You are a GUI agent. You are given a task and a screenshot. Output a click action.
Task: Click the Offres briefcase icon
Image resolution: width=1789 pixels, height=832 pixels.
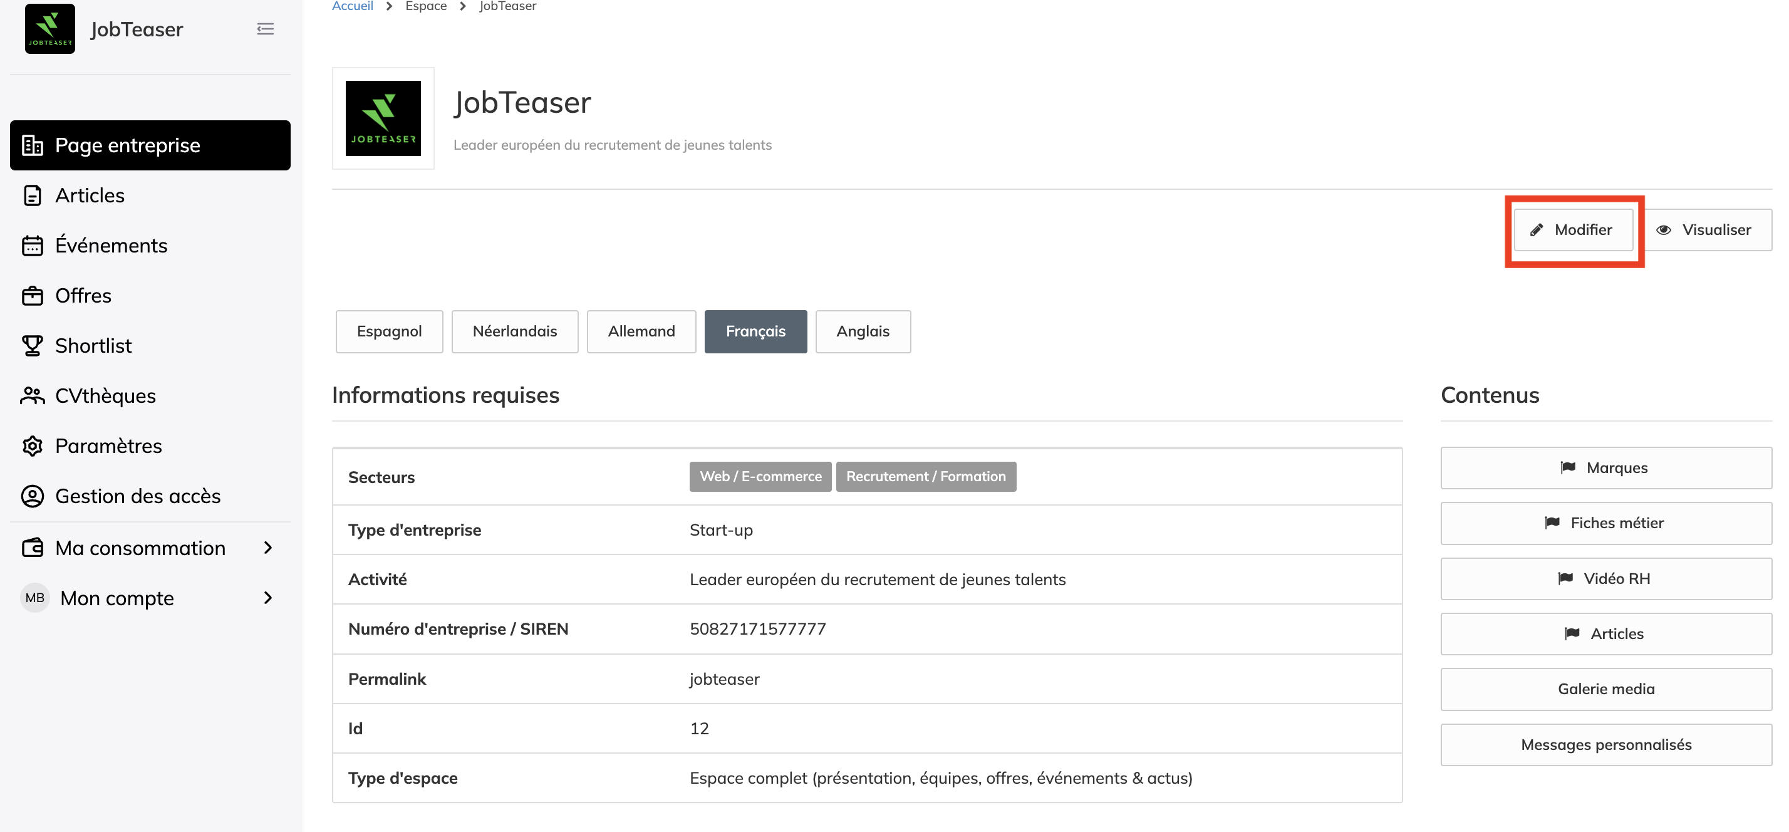click(x=33, y=296)
